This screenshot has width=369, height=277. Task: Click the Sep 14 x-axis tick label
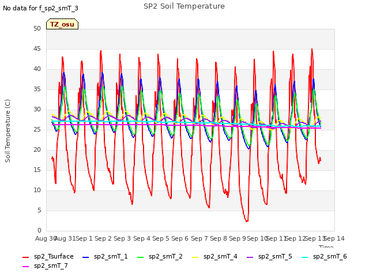[x=334, y=238]
